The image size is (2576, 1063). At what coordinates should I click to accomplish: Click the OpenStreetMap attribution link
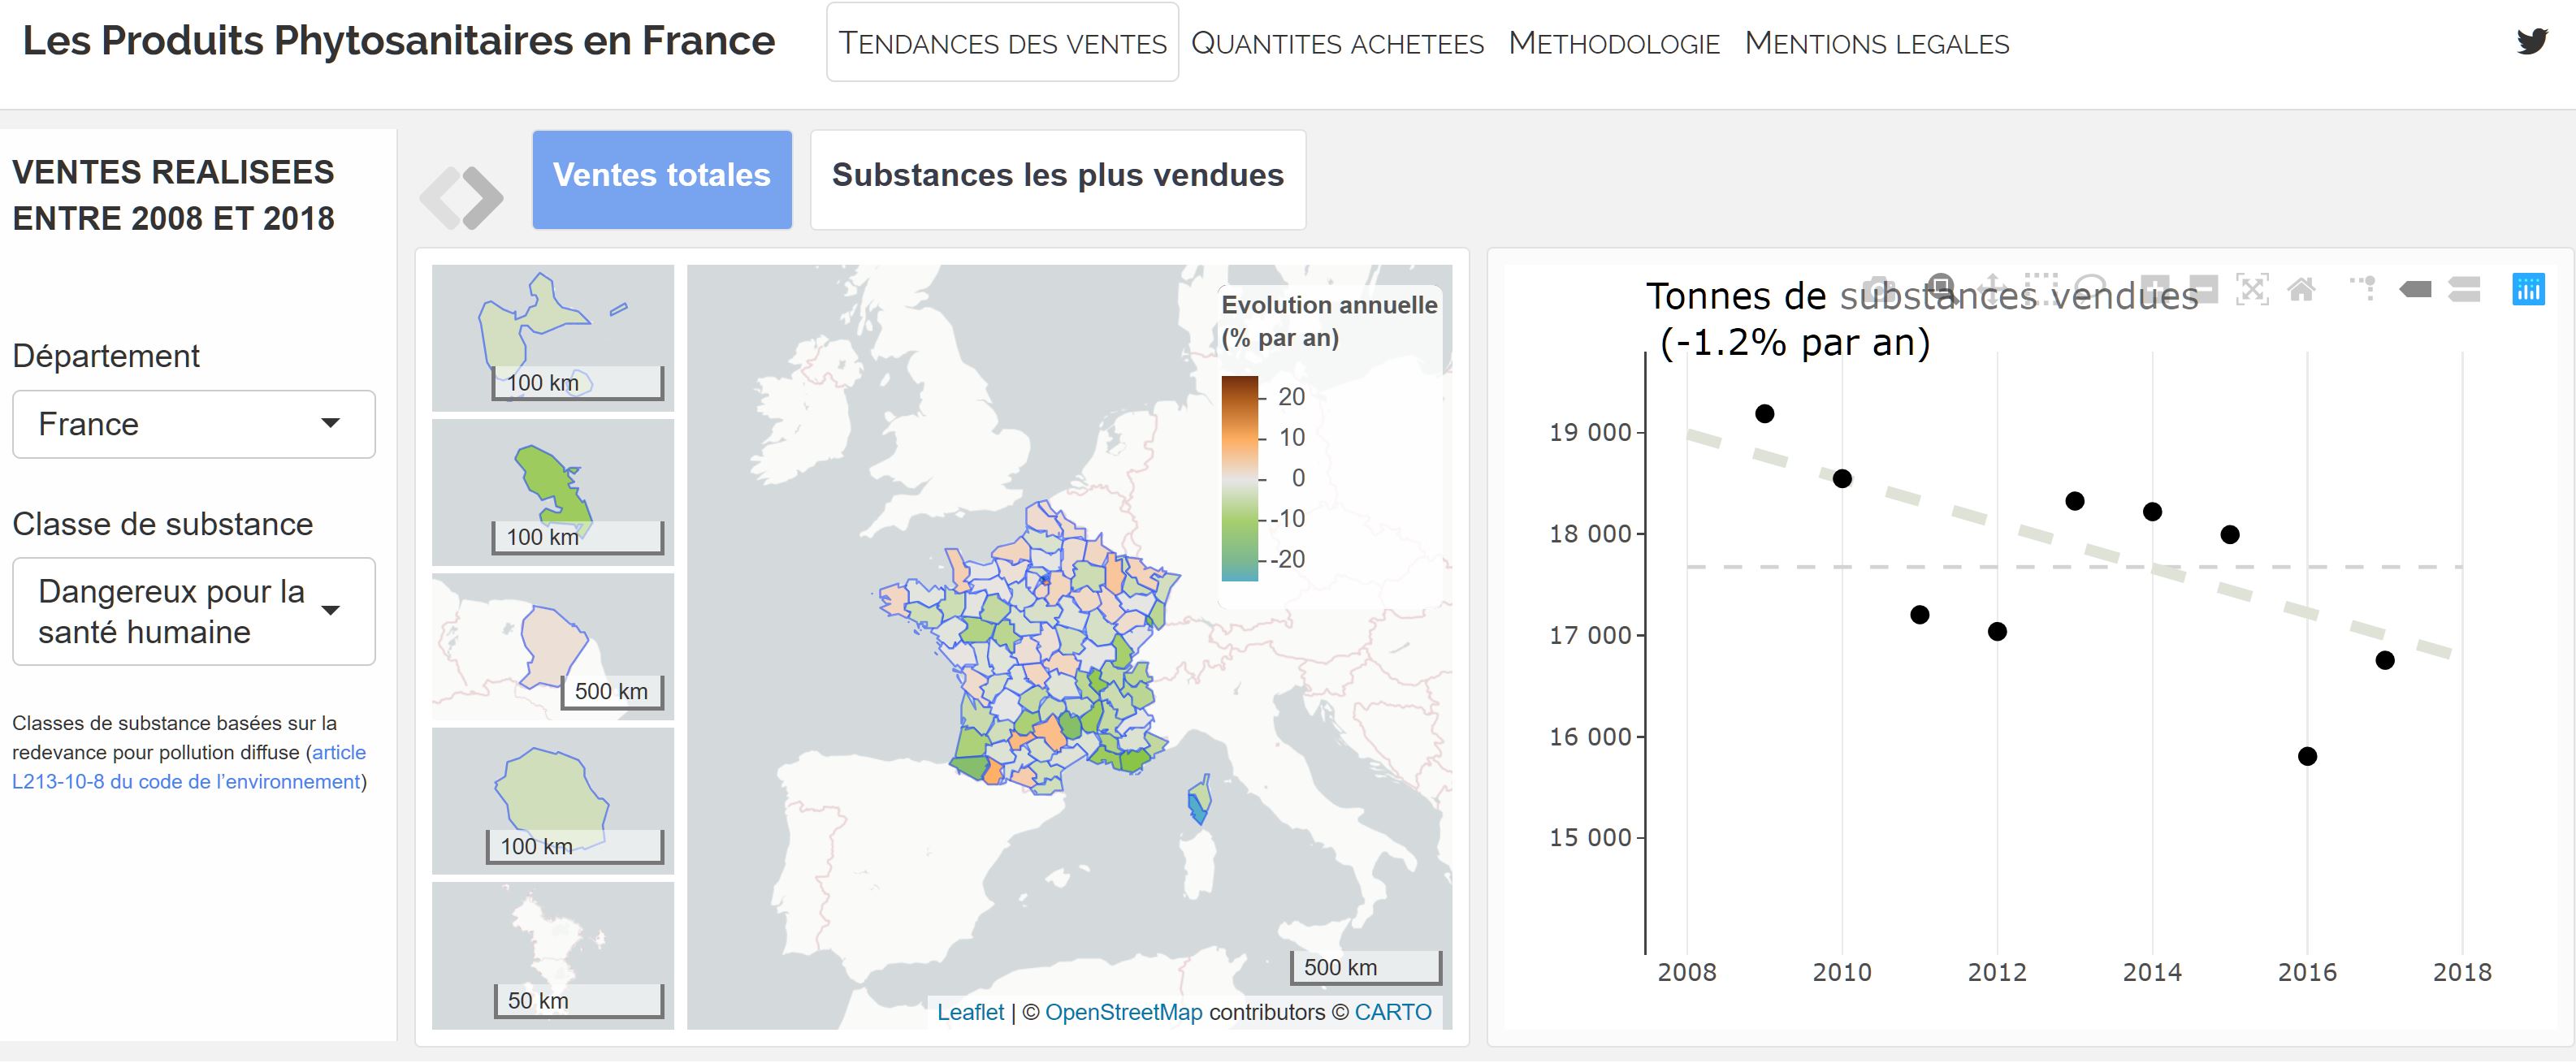(x=1123, y=1012)
